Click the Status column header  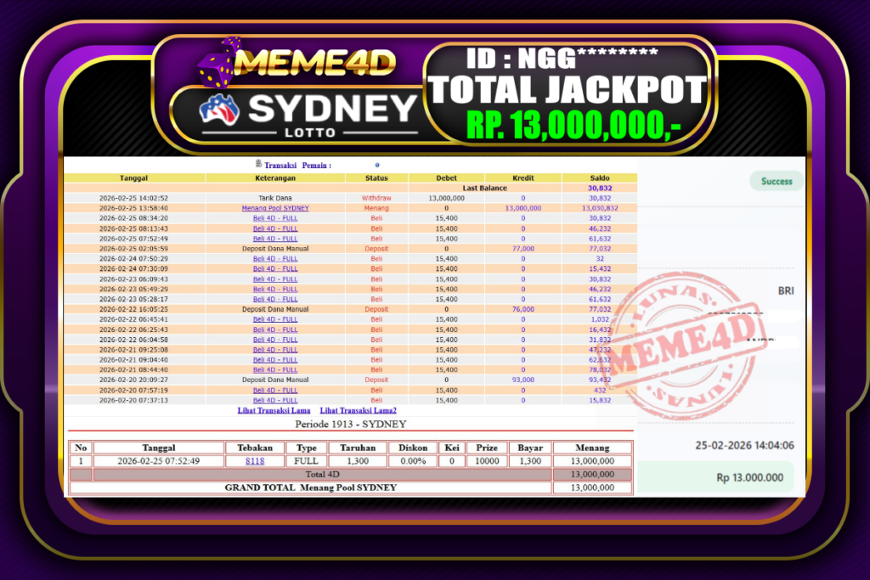tap(377, 177)
